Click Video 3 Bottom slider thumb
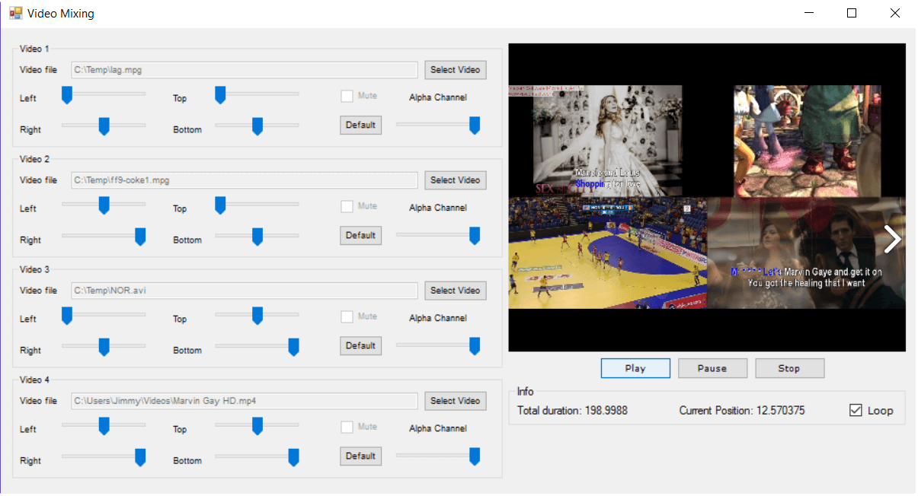This screenshot has width=918, height=496. click(293, 347)
